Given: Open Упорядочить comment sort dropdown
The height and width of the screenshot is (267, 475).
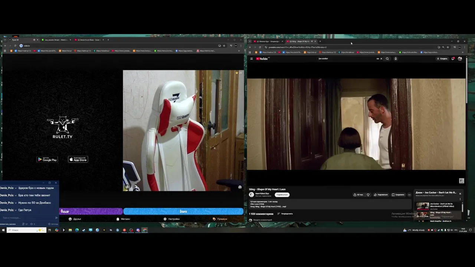Looking at the screenshot, I should pyautogui.click(x=285, y=214).
